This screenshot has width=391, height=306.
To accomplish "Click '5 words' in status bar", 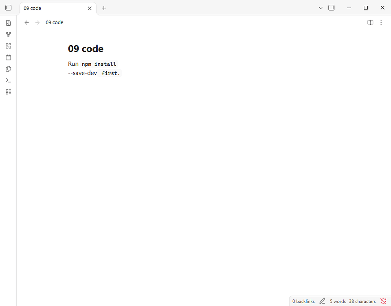I will (338, 301).
